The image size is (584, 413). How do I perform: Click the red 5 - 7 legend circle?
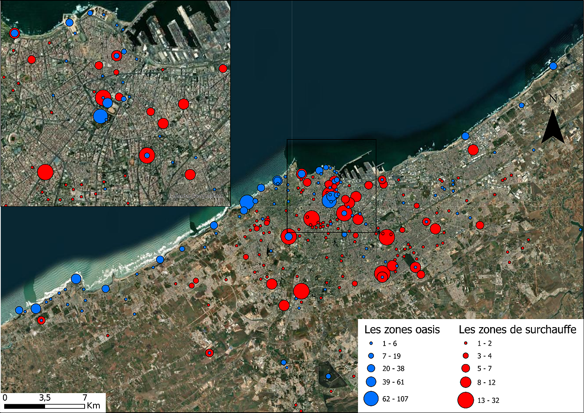pyautogui.click(x=466, y=368)
